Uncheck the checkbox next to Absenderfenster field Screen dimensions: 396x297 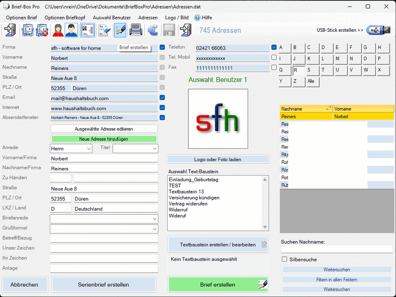pyautogui.click(x=162, y=117)
